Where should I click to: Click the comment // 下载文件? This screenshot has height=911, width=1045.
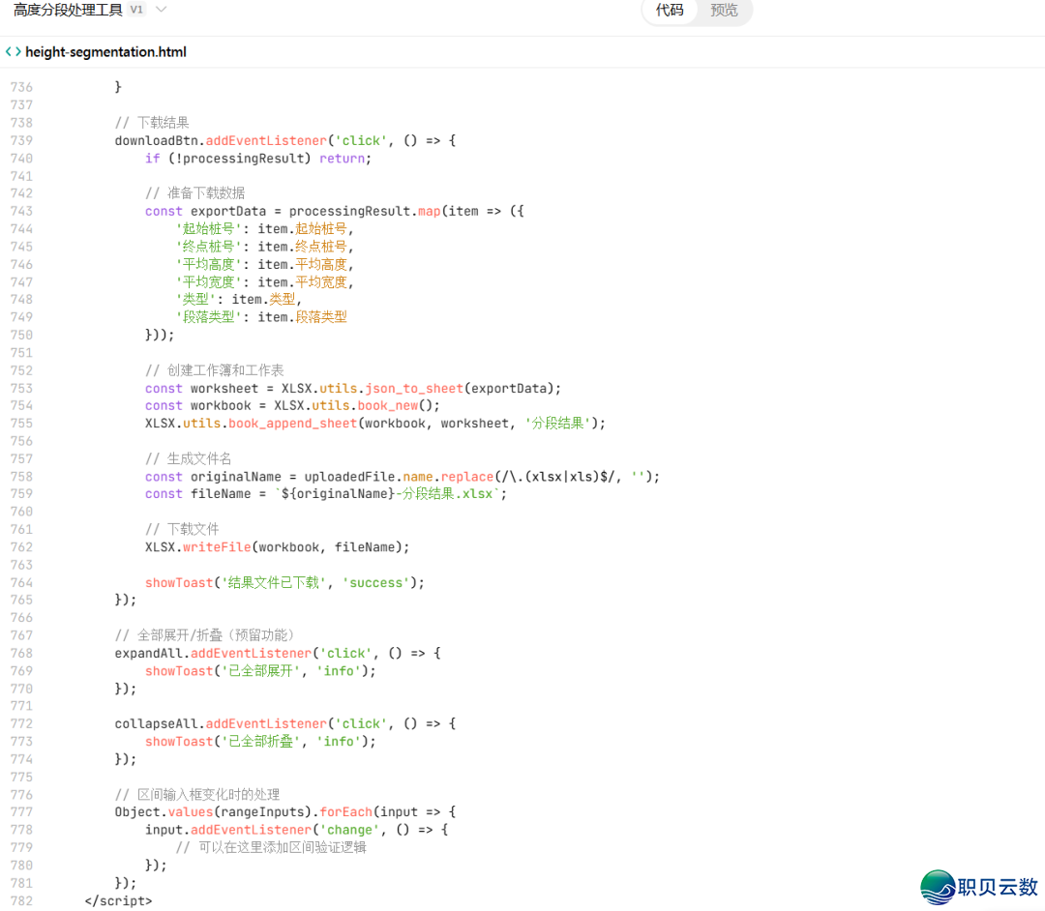(x=182, y=529)
